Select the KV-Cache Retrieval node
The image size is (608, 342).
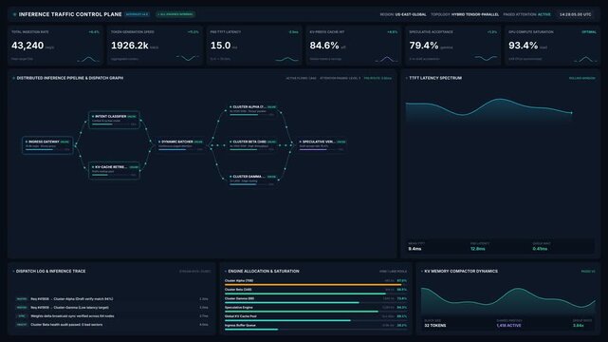pos(114,170)
